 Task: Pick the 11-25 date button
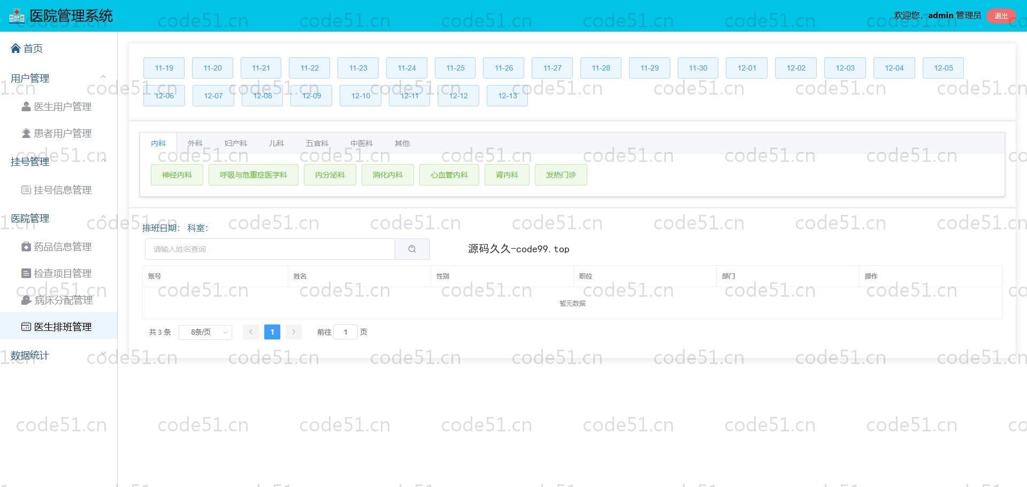tap(456, 68)
